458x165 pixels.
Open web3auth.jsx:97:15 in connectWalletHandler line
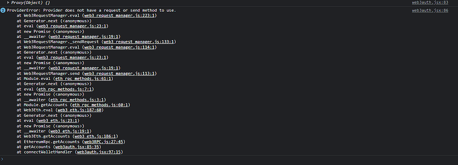coord(99,152)
